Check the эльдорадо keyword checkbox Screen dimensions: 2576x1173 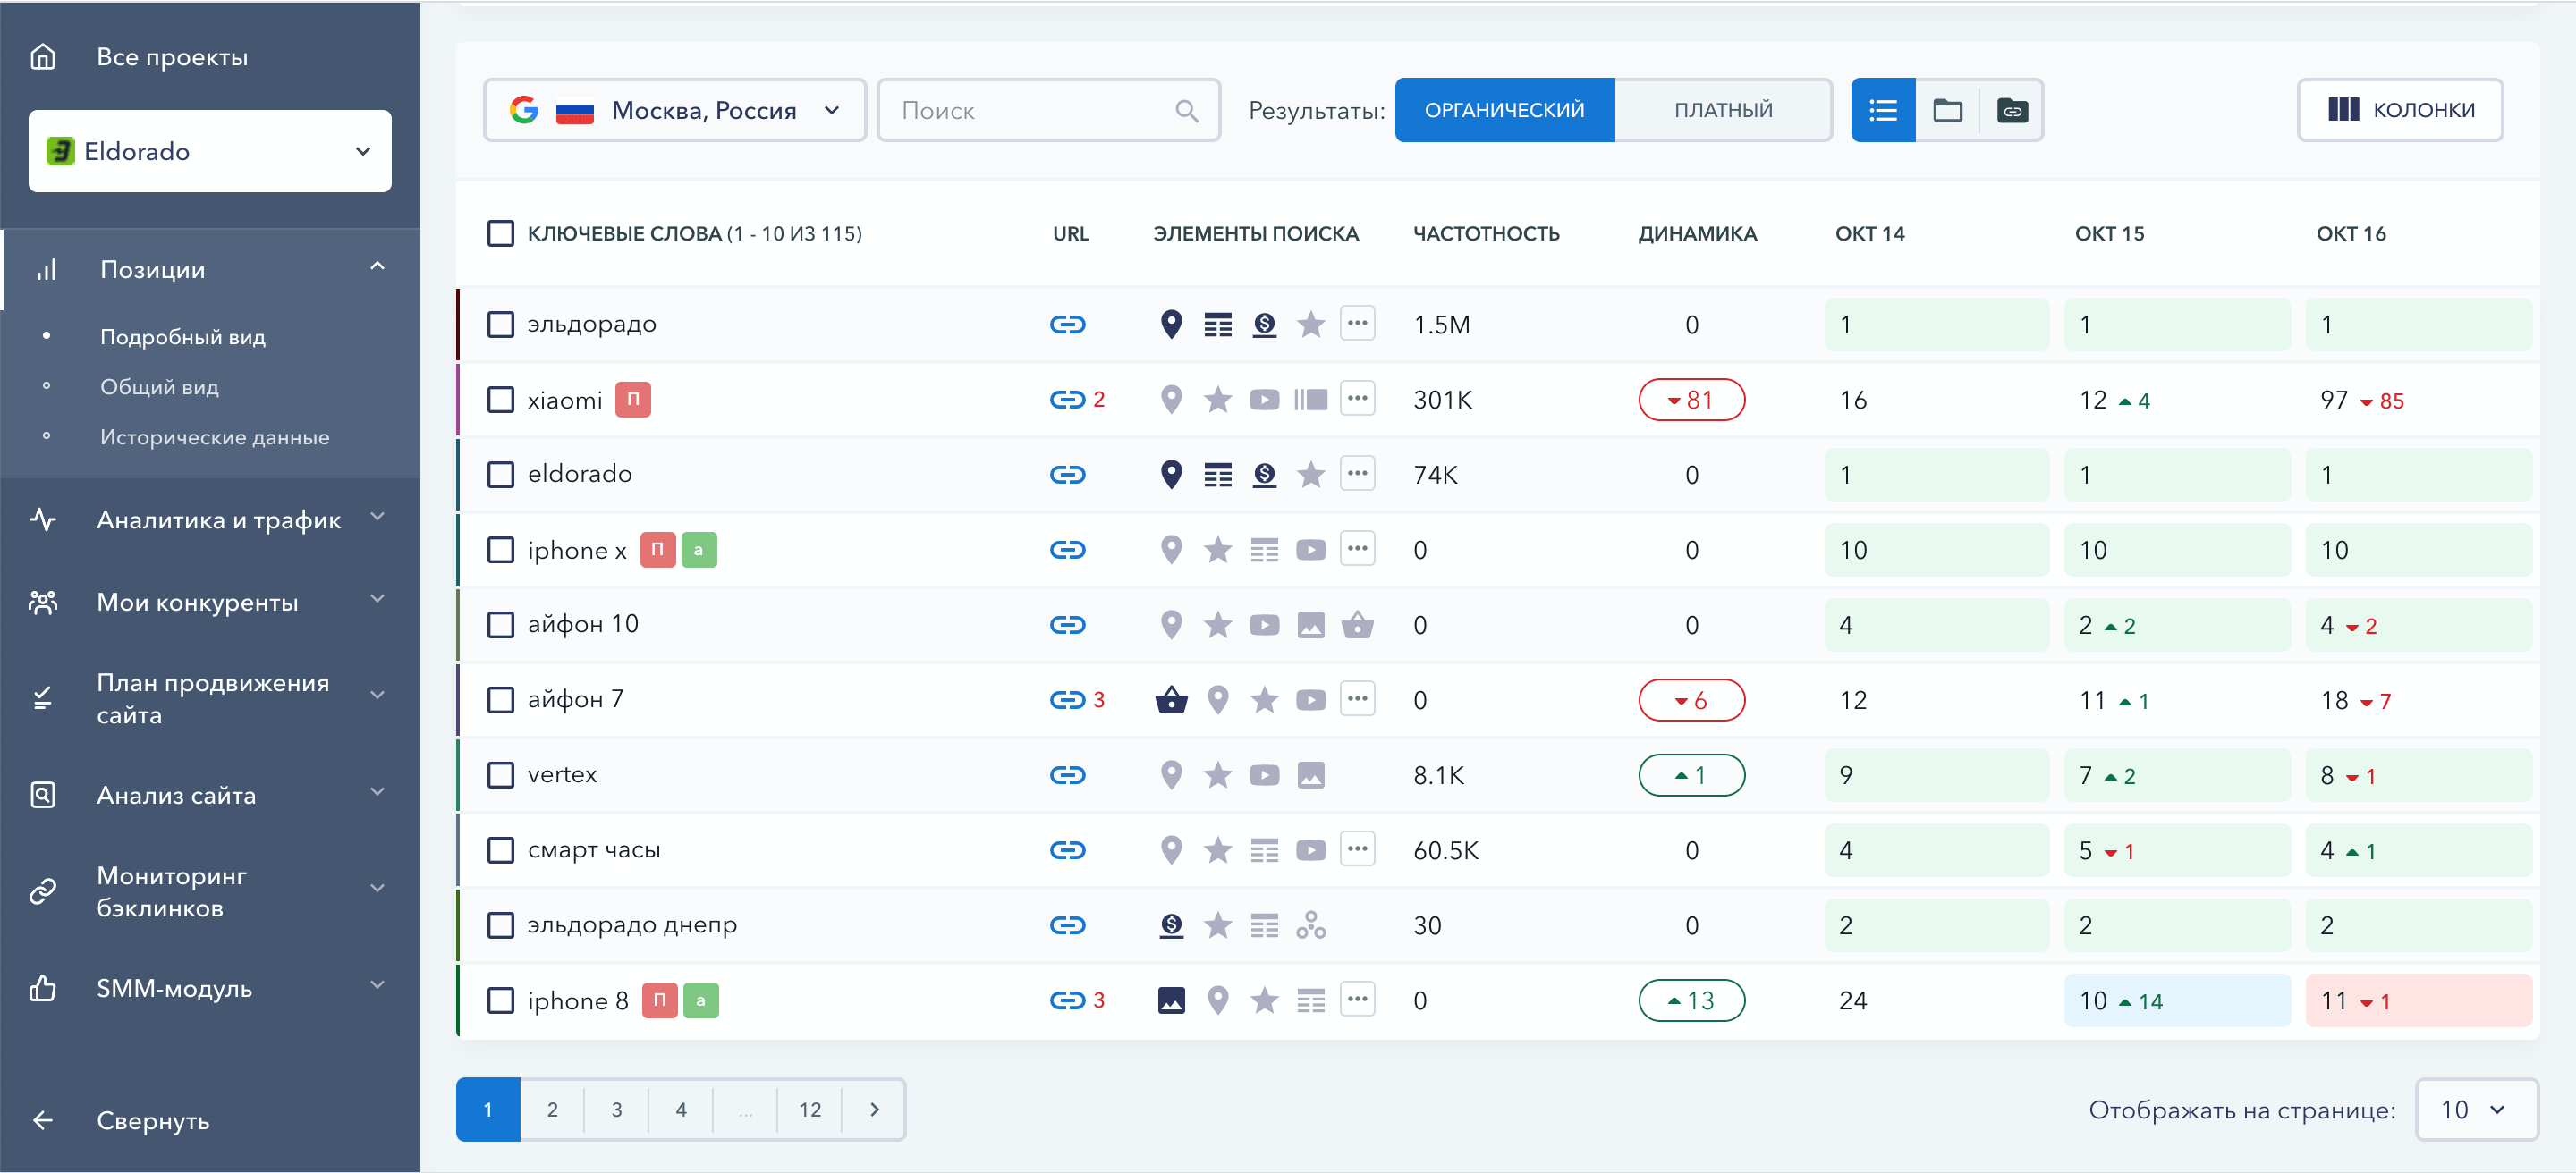[500, 325]
